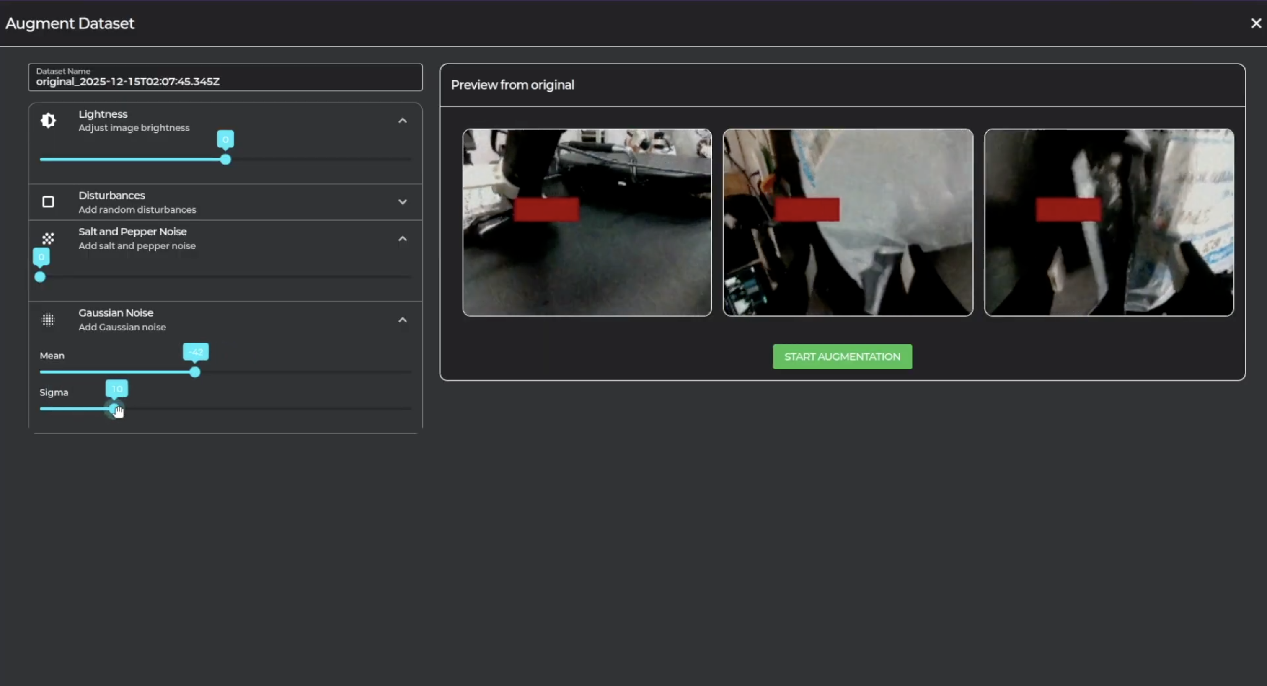Screen dimensions: 1267x686
Task: Close the Augment Dataset dialog
Action: coord(1256,23)
